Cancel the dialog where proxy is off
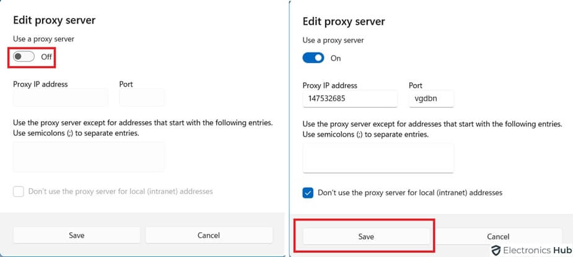 (x=209, y=235)
